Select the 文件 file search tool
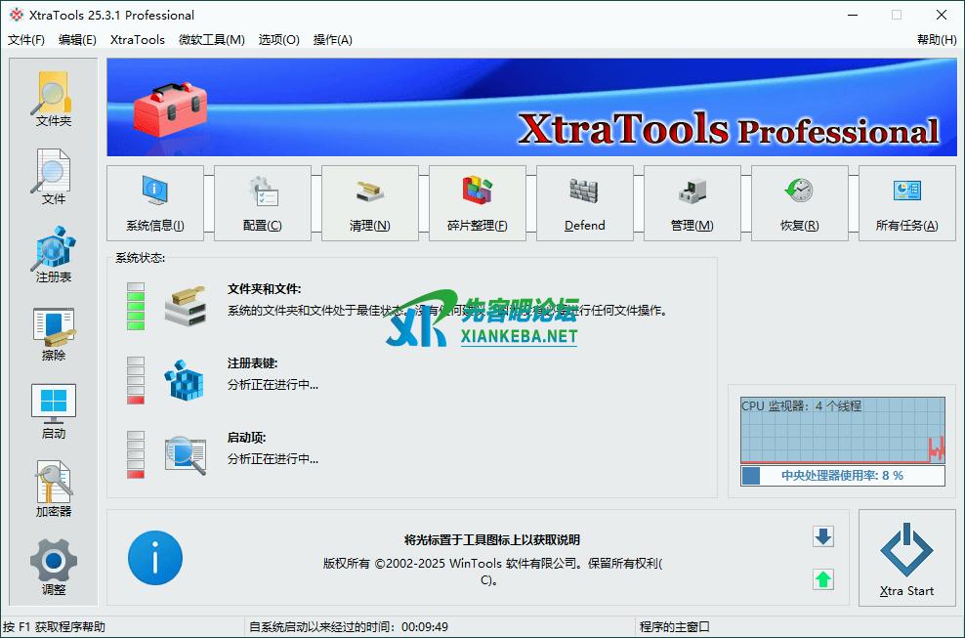The image size is (965, 638). (53, 176)
